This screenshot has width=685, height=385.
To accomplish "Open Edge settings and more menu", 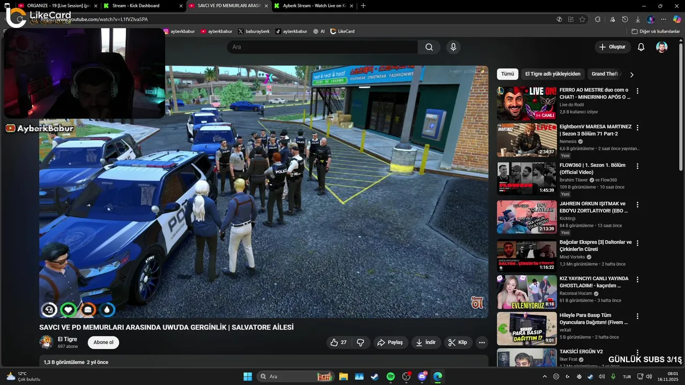I will click(664, 19).
